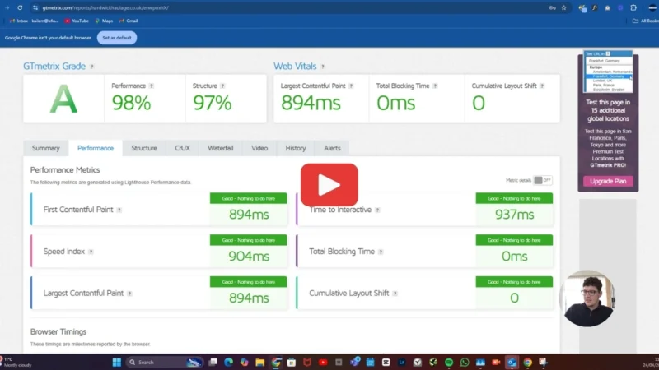Click the 904ms Speed Index value
This screenshot has height=370, width=659.
coord(249,257)
